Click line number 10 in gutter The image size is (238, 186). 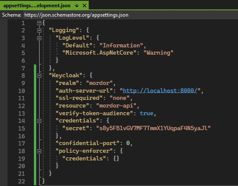click(22, 91)
